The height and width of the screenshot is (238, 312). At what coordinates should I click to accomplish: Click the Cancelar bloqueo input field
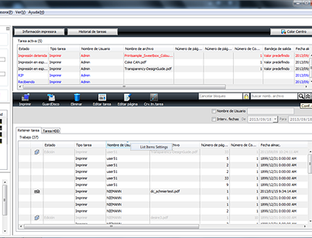point(220,96)
